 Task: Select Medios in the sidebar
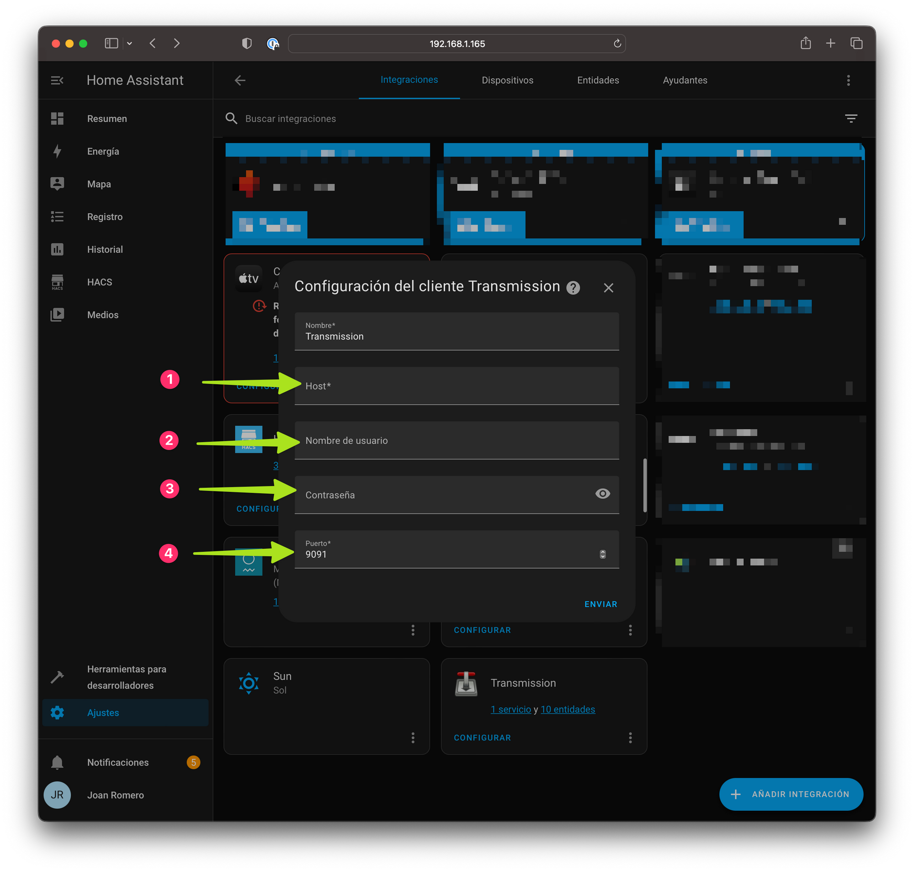(126, 315)
